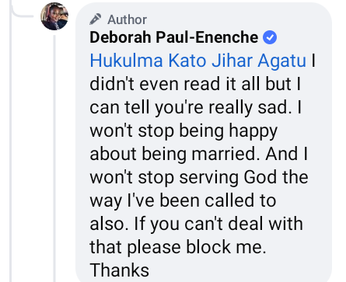Open Deborah Paul-Enenche's profile name link
Image resolution: width=346 pixels, height=282 pixels.
(173, 37)
